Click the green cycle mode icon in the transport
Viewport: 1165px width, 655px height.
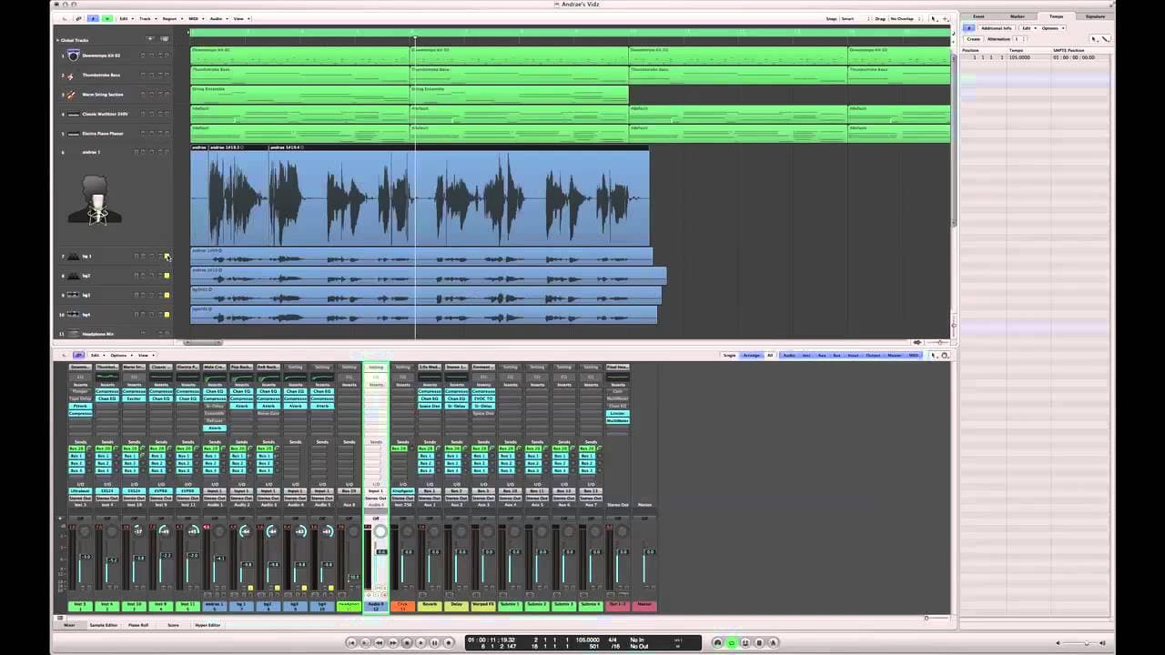click(731, 642)
